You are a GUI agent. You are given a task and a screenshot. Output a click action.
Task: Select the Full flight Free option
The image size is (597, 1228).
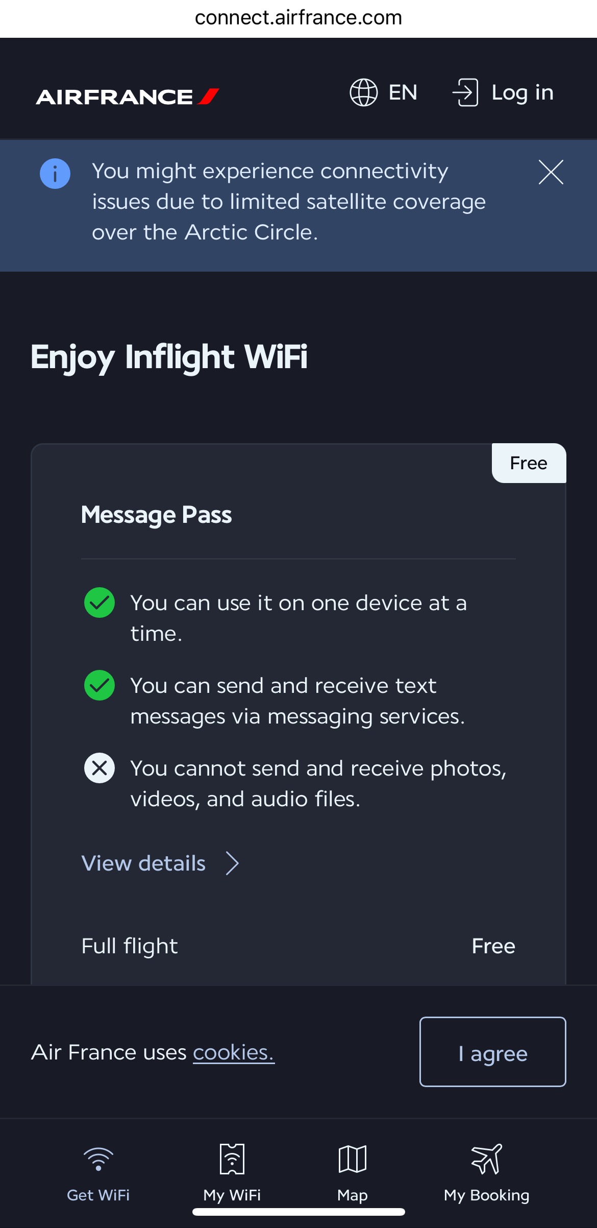pyautogui.click(x=298, y=946)
